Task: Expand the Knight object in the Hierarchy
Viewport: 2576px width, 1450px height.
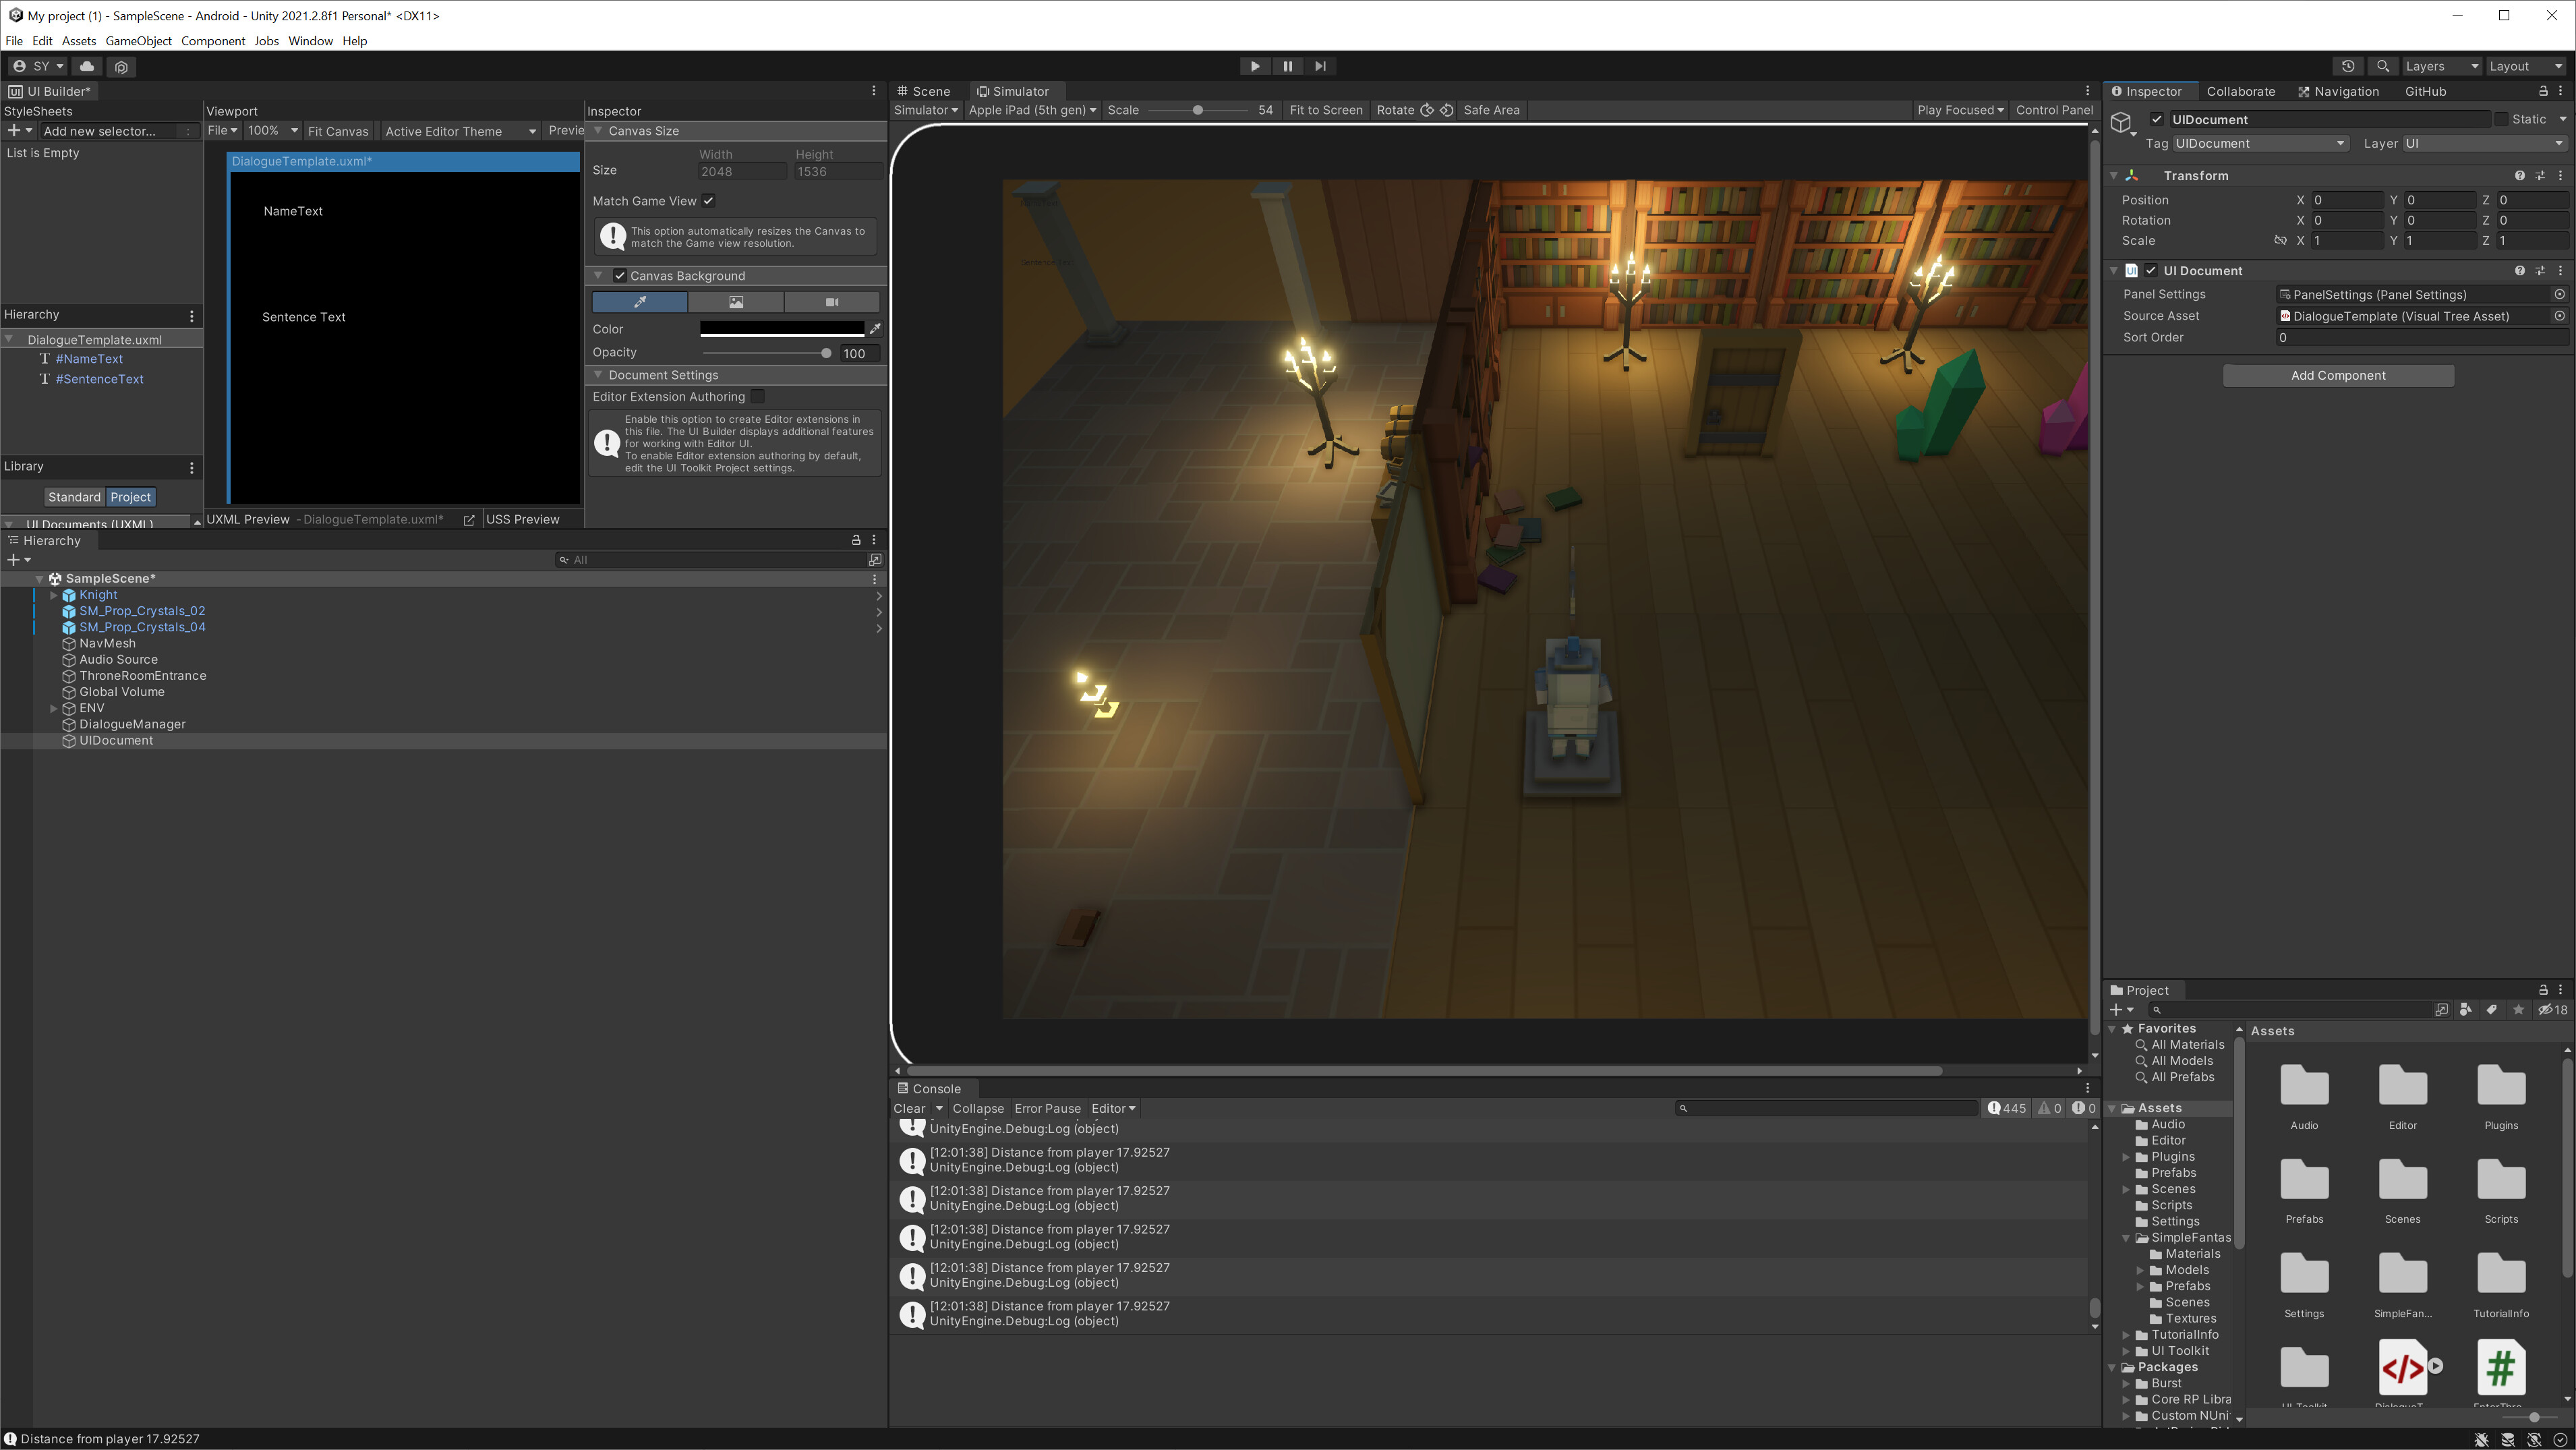Action: [54, 595]
